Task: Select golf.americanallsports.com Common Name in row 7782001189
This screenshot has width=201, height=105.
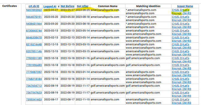Action: 108,58
